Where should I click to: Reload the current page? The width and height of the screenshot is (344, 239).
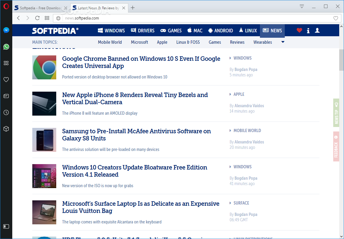[37, 18]
